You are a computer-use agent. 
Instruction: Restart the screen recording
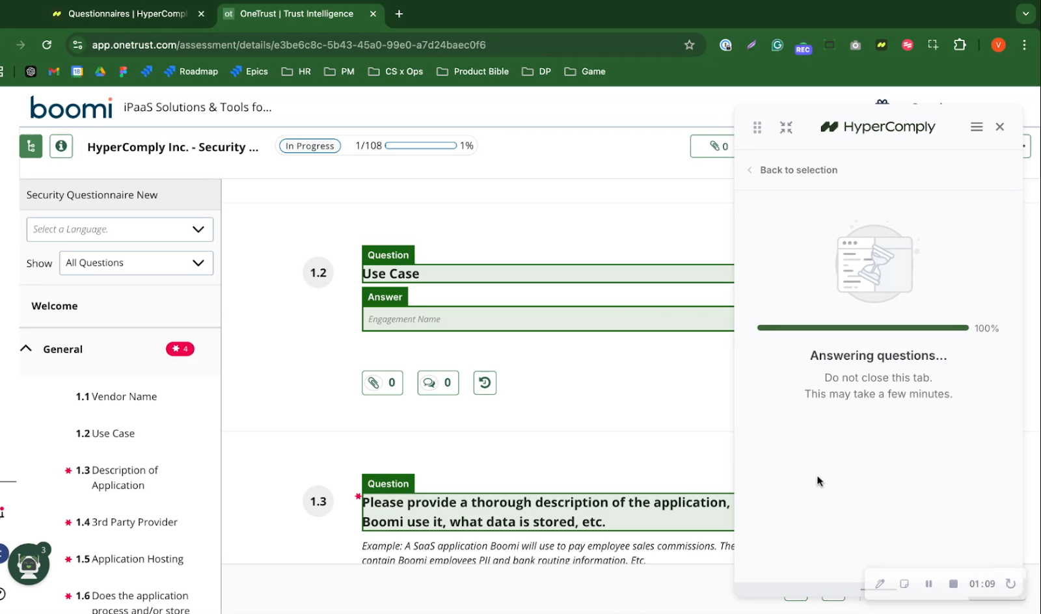tap(1010, 583)
